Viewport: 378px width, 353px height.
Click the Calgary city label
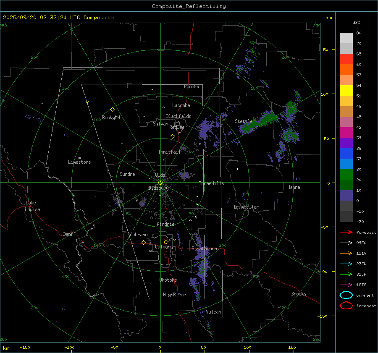click(163, 247)
